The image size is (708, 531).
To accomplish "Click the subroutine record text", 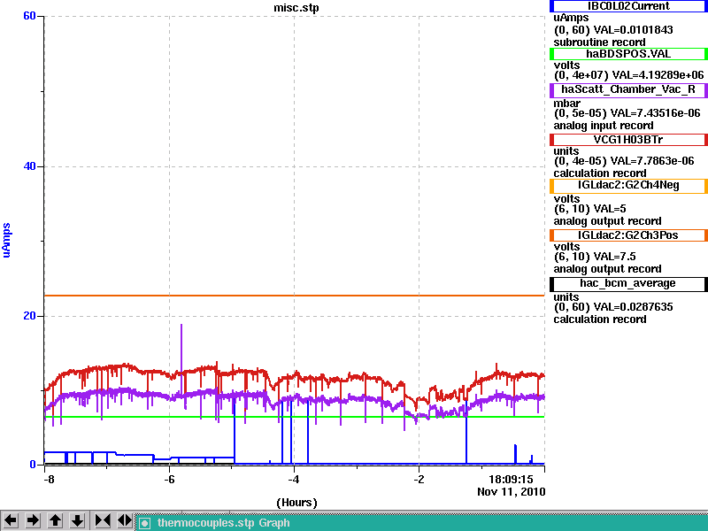I will tap(600, 42).
